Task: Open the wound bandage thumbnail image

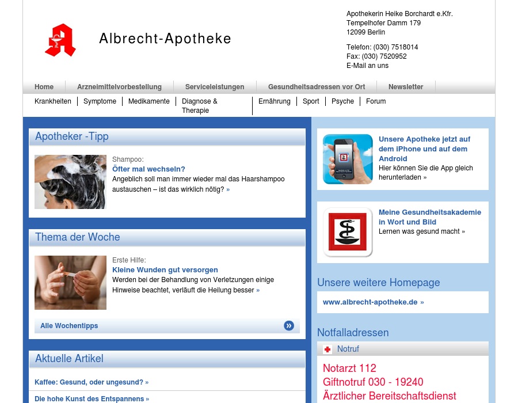Action: pyautogui.click(x=70, y=283)
